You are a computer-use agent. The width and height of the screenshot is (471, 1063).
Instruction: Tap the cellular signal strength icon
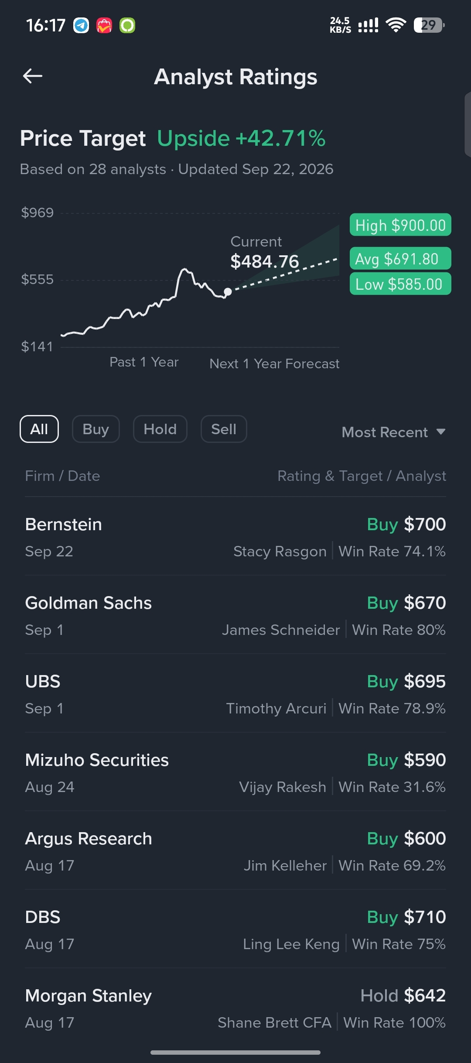coord(368,25)
